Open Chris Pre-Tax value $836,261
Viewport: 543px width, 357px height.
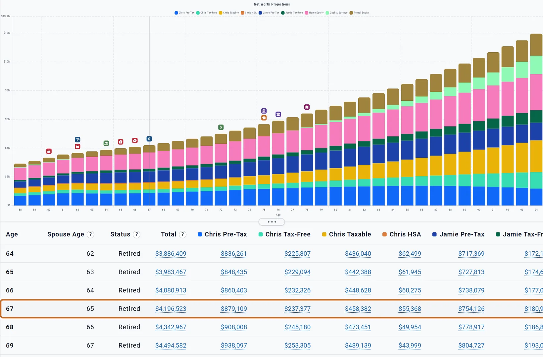pyautogui.click(x=234, y=254)
